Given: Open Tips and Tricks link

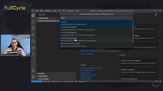Looking at the screenshot, I should tap(86, 73).
